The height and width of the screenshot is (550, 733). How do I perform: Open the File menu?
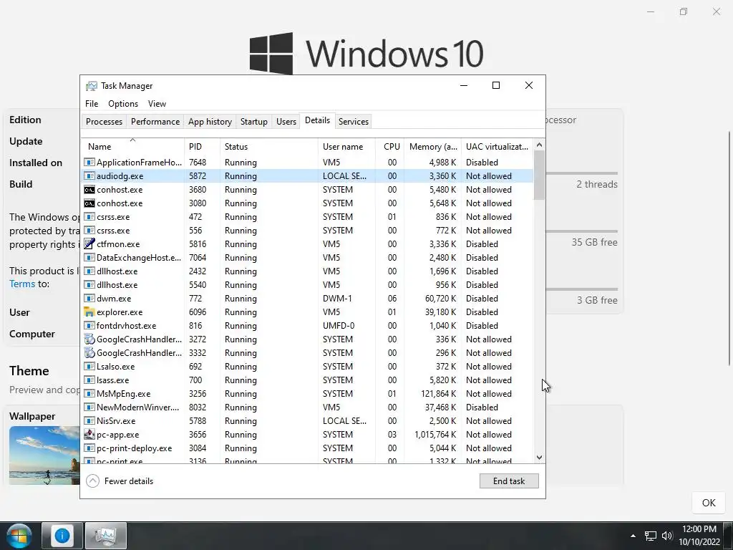92,104
